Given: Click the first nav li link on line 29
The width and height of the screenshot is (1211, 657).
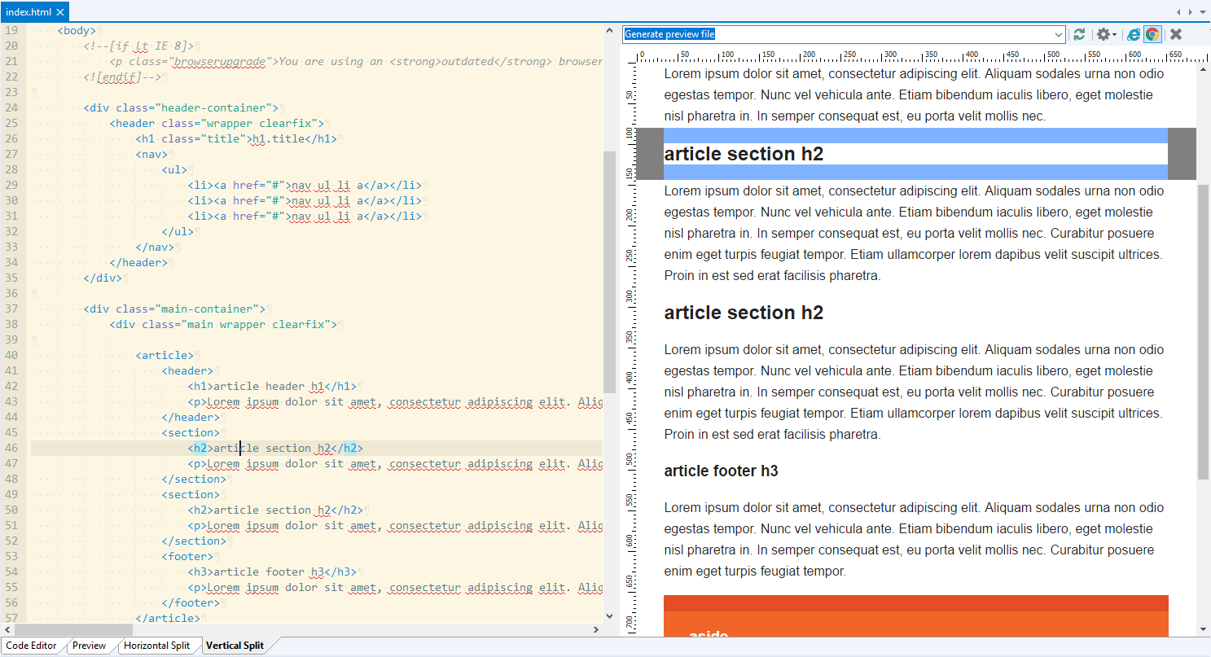Looking at the screenshot, I should click(305, 185).
